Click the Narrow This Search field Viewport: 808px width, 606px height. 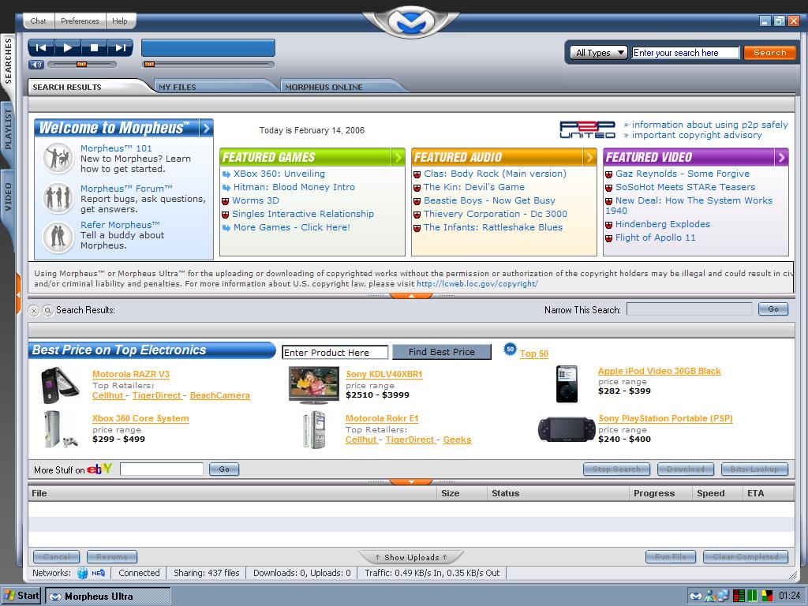click(x=690, y=309)
